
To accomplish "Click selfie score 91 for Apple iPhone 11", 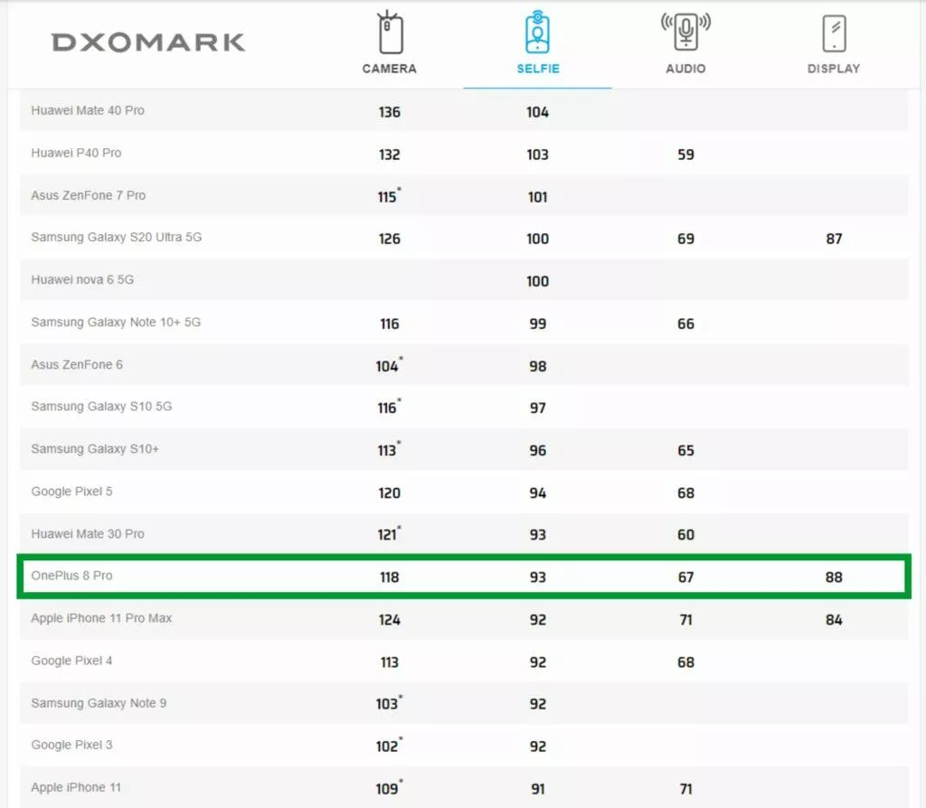I will (537, 790).
